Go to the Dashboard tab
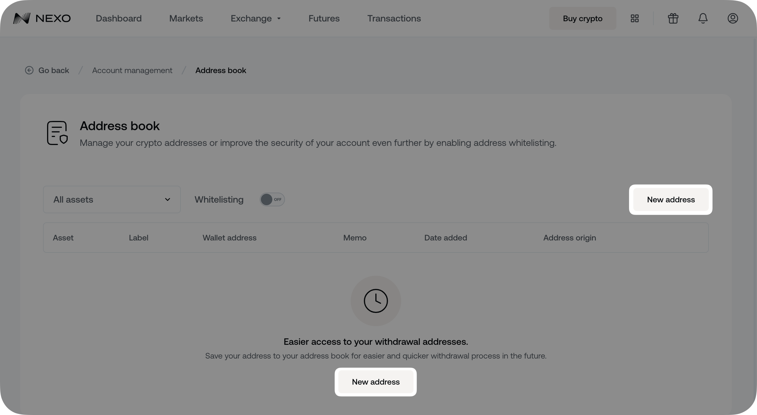Viewport: 757px width, 415px height. point(119,19)
